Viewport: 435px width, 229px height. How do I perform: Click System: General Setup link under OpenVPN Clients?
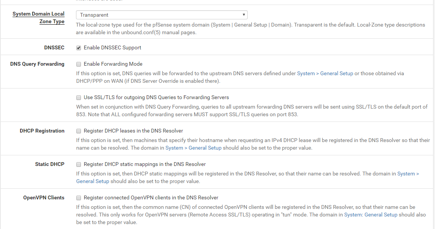pos(370,215)
